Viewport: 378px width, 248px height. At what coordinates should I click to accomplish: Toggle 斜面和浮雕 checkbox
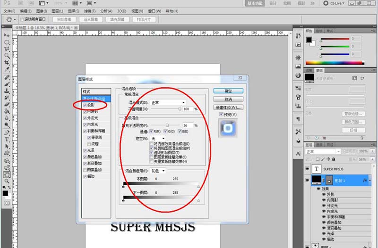pyautogui.click(x=85, y=131)
